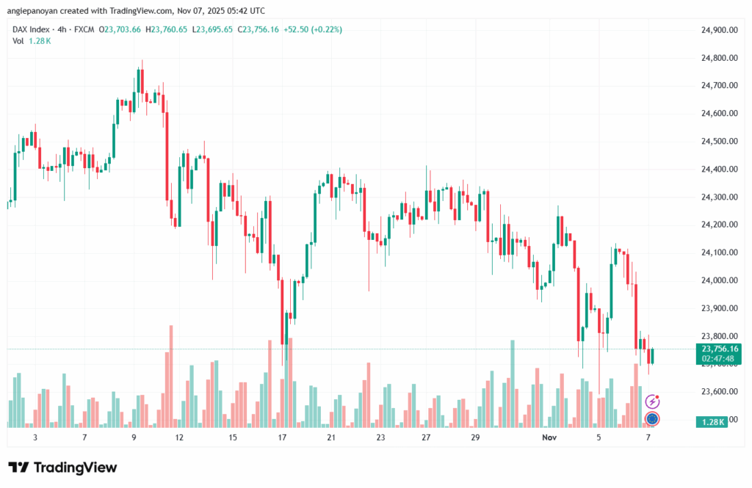Viewport: 752px width, 488px height.
Task: Select the Nov marker on the time axis
Action: tap(549, 437)
